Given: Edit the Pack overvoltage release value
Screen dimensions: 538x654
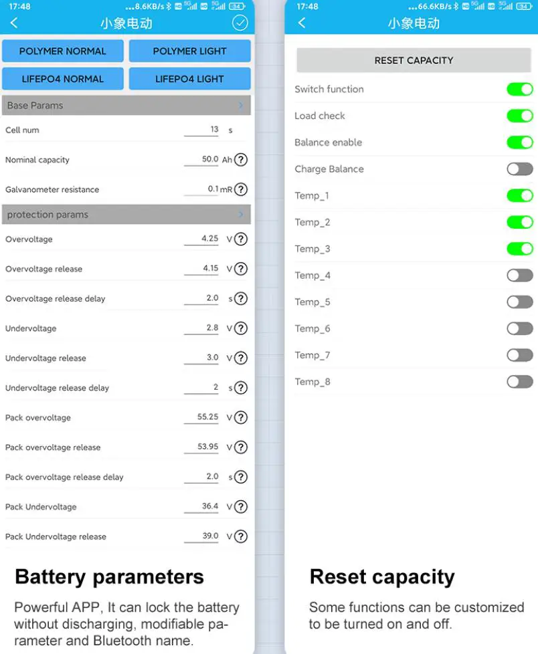Looking at the screenshot, I should click(203, 447).
